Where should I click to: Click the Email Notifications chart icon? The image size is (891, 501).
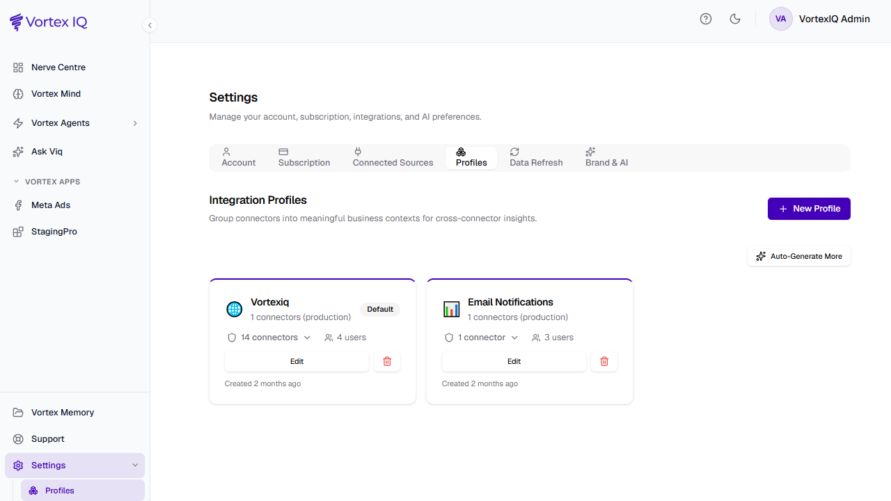pyautogui.click(x=452, y=309)
